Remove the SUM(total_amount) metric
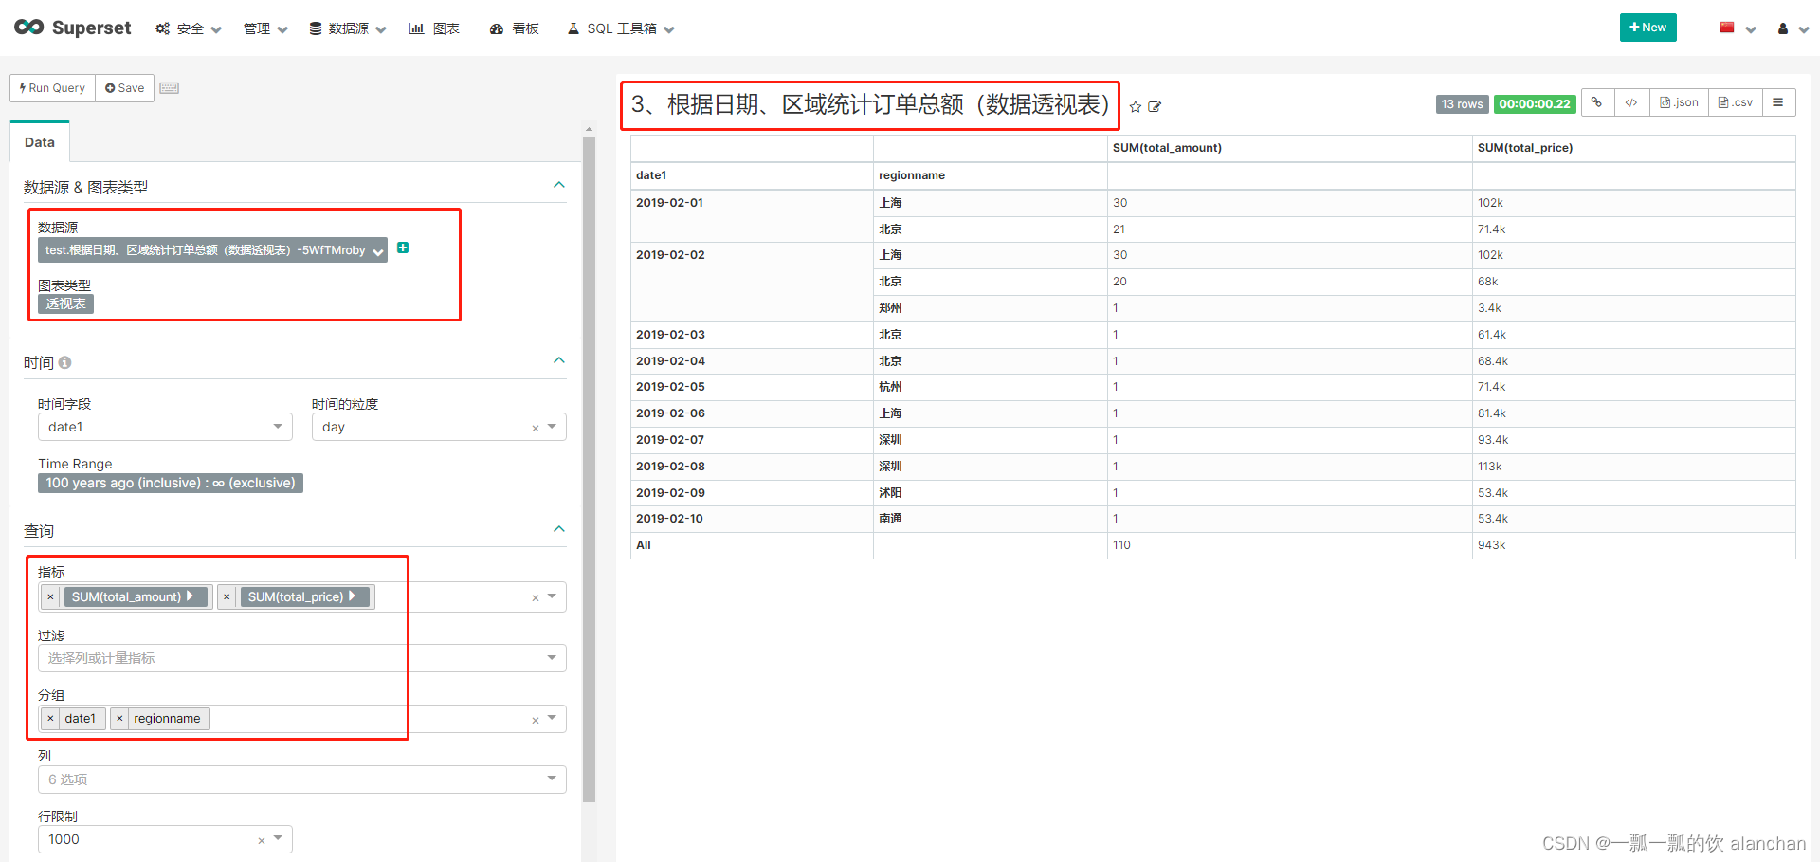This screenshot has height=862, width=1820. point(51,596)
